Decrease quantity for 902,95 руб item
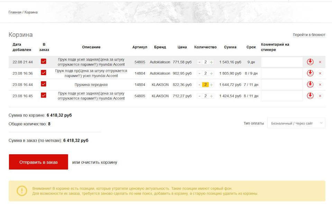332x205 pixels. click(x=200, y=73)
